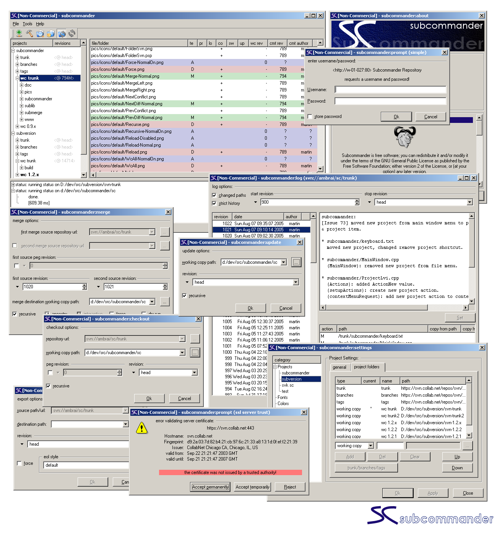Click Accept temporarily for the certificate
497x536 pixels.
click(252, 487)
